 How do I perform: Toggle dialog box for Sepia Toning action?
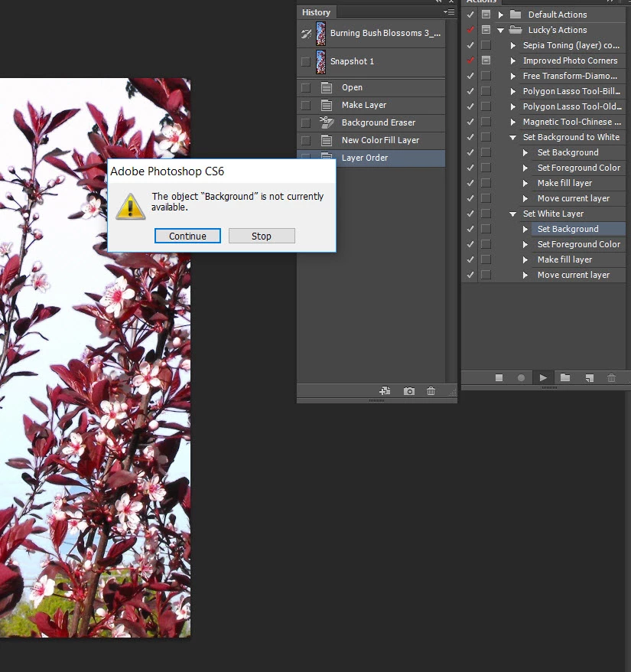point(486,45)
